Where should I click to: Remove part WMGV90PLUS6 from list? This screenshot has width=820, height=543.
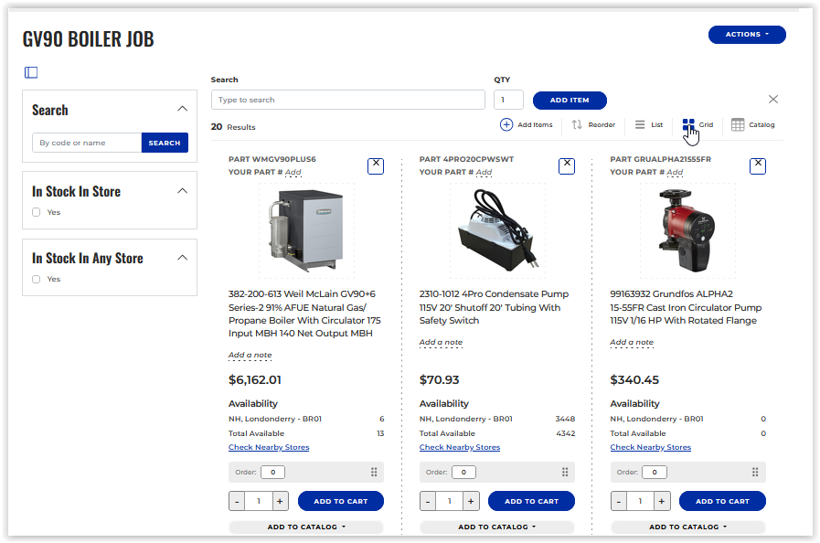click(x=376, y=165)
